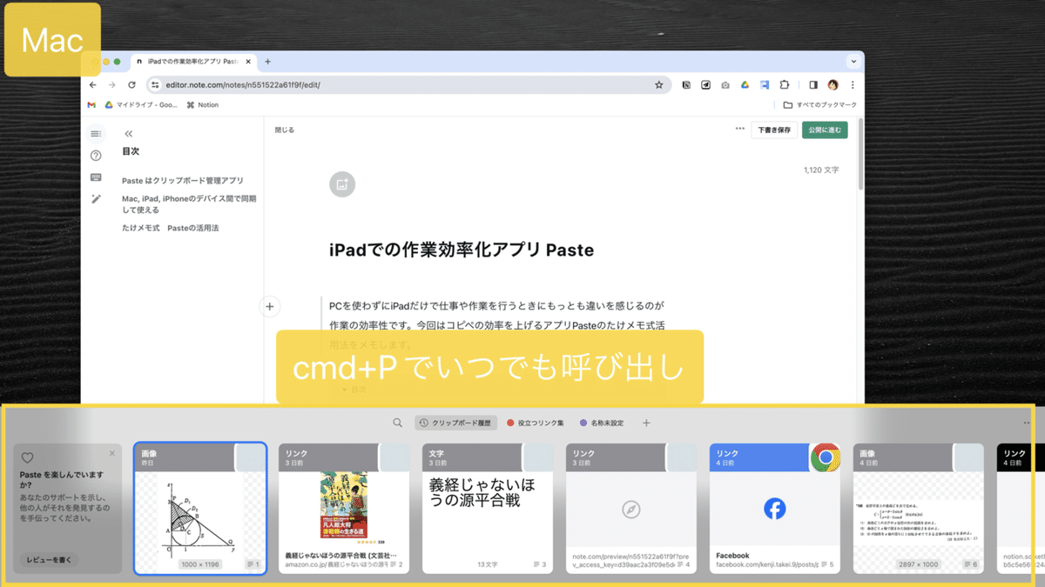Switch to 役立つリンク集 pinboard
Viewport: 1045px width, 587px height.
[536, 423]
